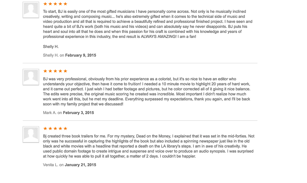Open reviewer Mark A.'s name link
Screen dimensions: 307x183
(50, 113)
